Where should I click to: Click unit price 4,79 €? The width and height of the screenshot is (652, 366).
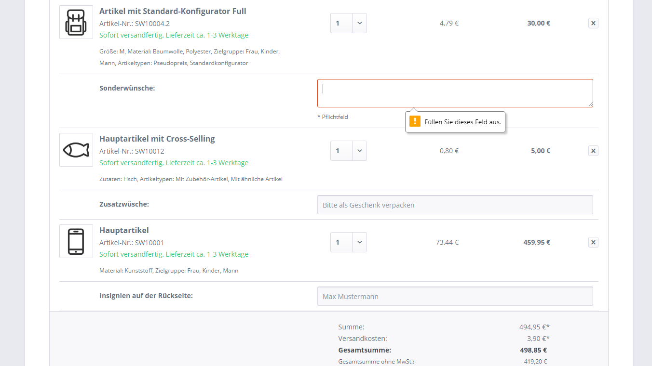pyautogui.click(x=449, y=23)
